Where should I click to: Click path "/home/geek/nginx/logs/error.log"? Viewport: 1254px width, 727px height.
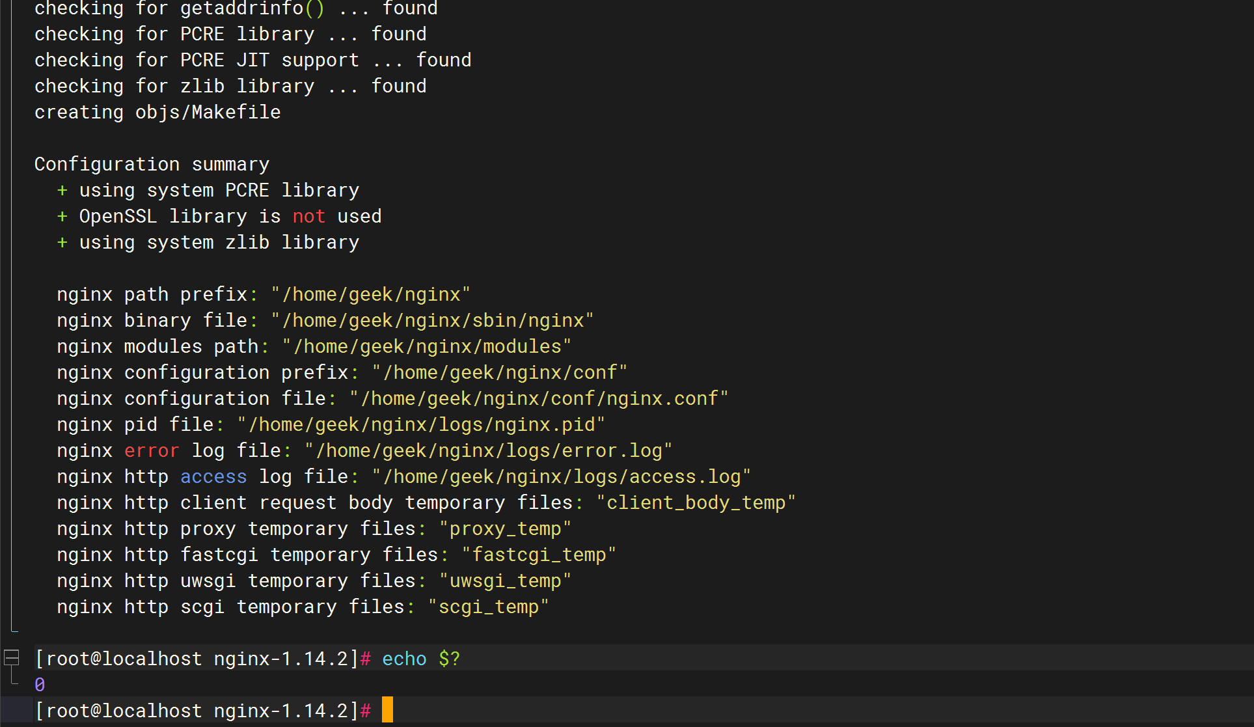tap(489, 450)
